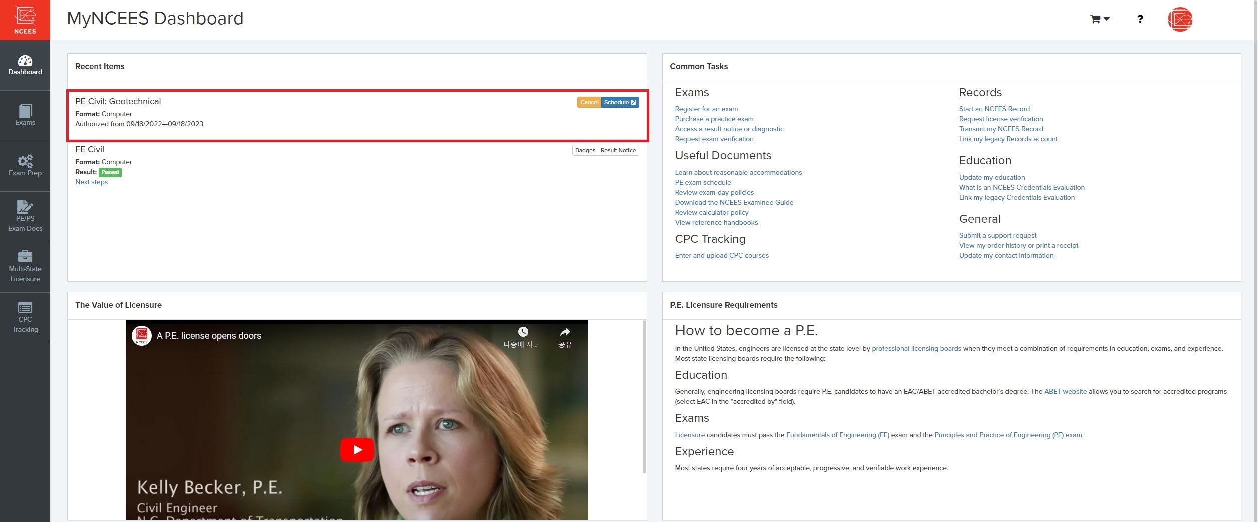
Task: Click the Next steps link
Action: tap(91, 182)
